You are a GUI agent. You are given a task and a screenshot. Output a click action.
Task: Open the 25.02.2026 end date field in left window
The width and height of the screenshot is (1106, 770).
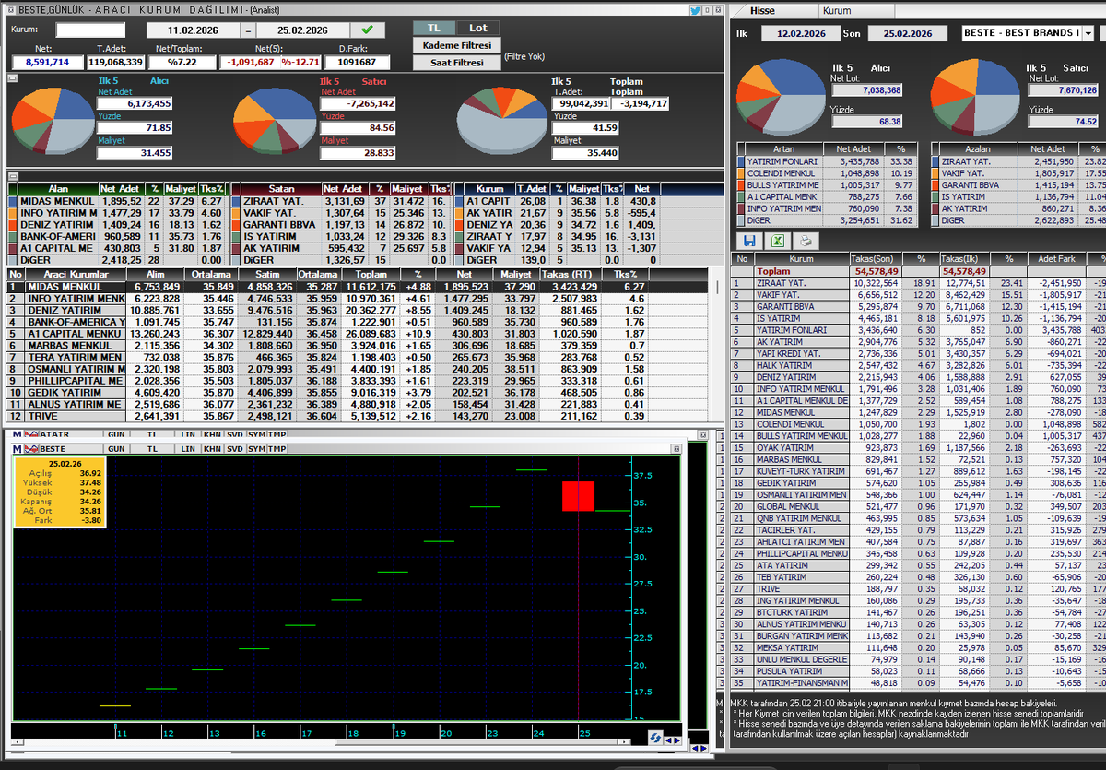click(x=303, y=30)
